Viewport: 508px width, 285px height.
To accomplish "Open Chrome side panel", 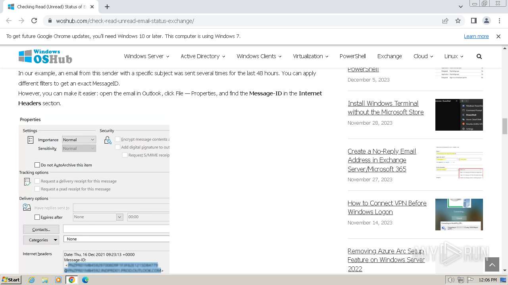I will pos(473,21).
